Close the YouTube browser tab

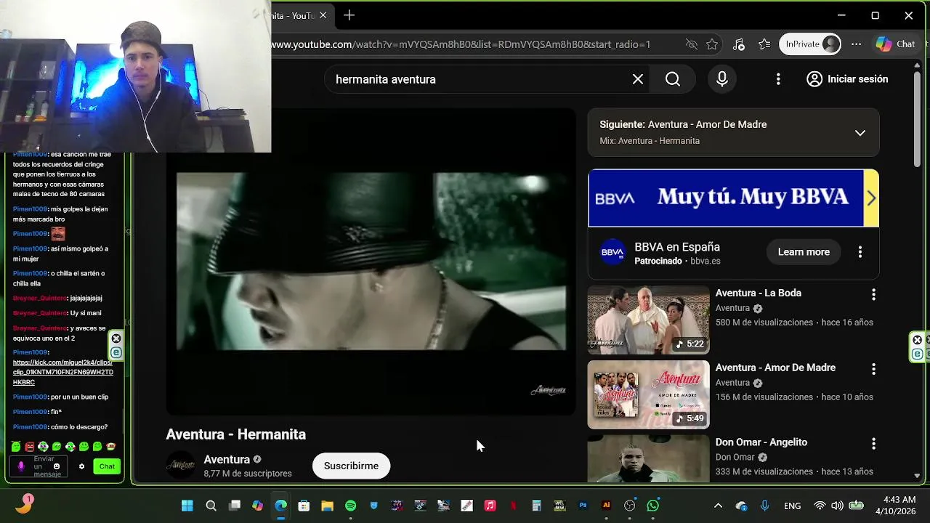pos(323,15)
